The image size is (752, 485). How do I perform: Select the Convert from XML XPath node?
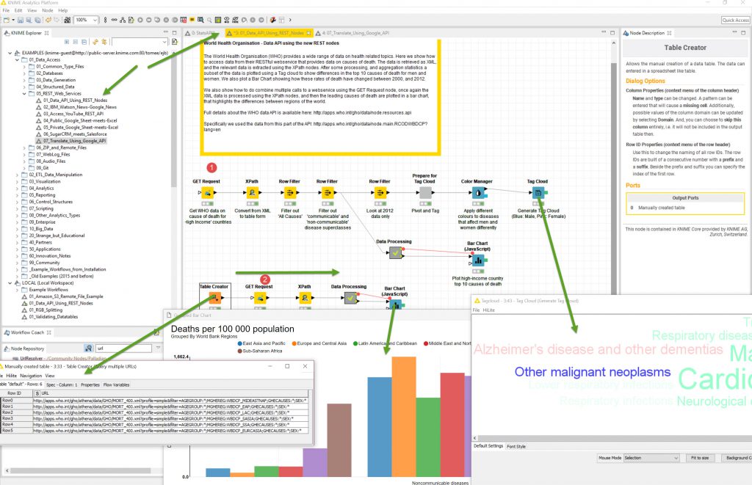click(x=252, y=192)
